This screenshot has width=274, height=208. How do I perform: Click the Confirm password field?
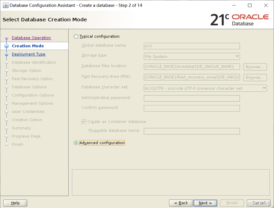(x=192, y=108)
